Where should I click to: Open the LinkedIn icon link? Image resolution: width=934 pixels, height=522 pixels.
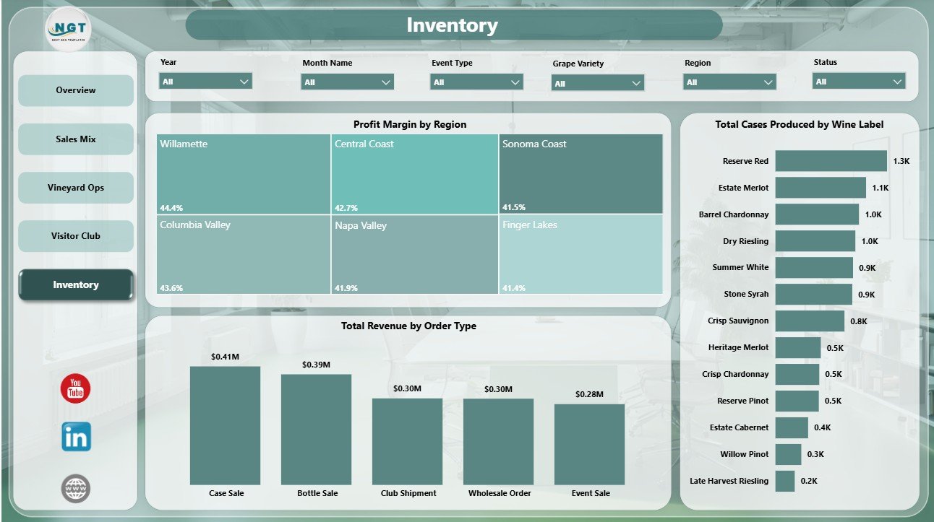pyautogui.click(x=76, y=437)
